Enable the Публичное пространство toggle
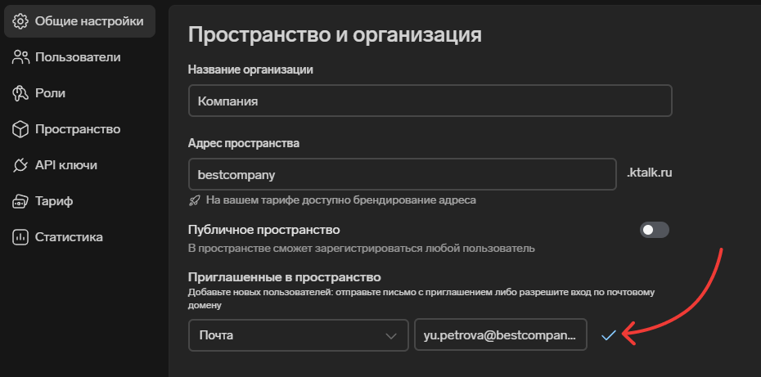Viewport: 761px width, 377px height. point(654,230)
